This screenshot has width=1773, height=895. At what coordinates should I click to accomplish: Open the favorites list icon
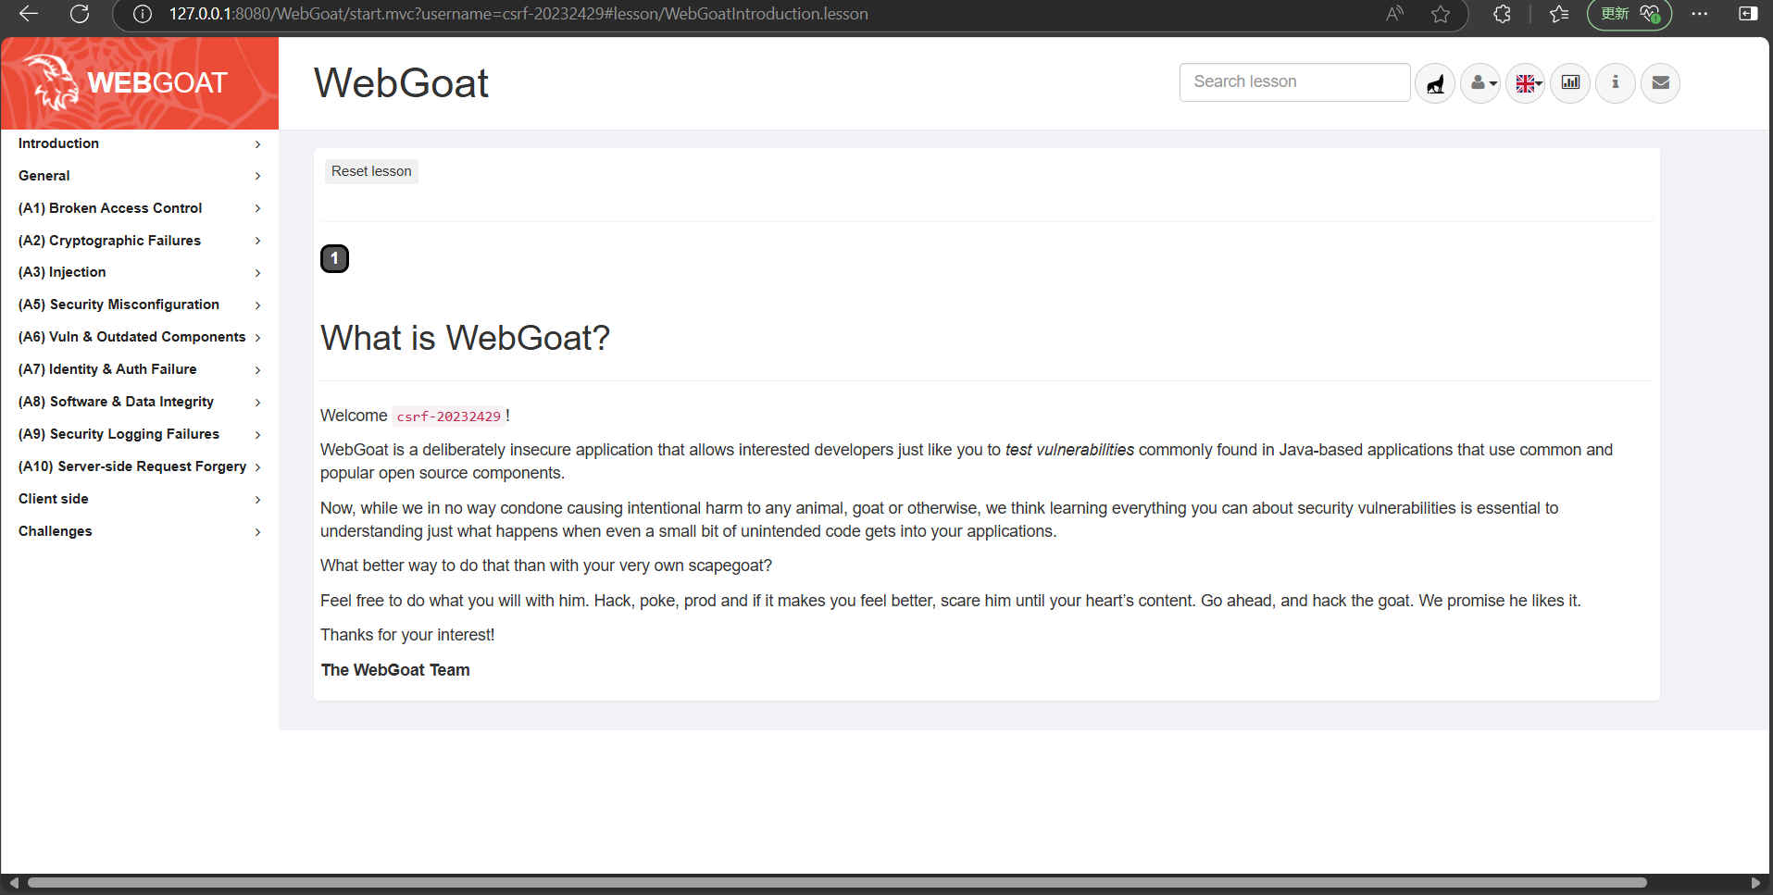(1559, 14)
